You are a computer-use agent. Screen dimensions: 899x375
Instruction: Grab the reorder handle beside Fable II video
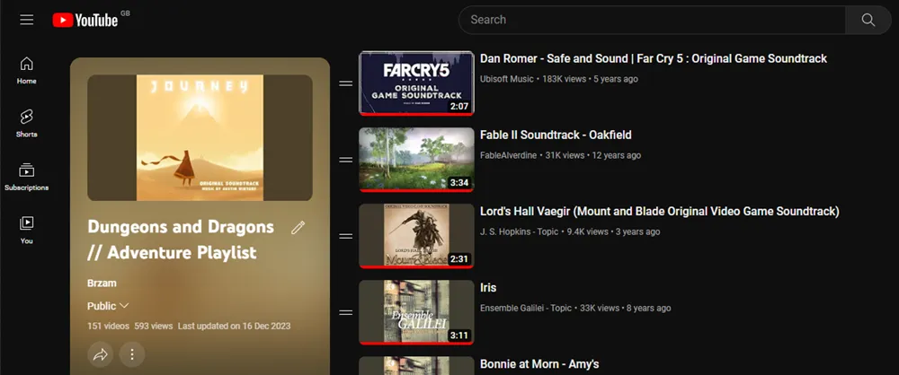[x=346, y=160]
